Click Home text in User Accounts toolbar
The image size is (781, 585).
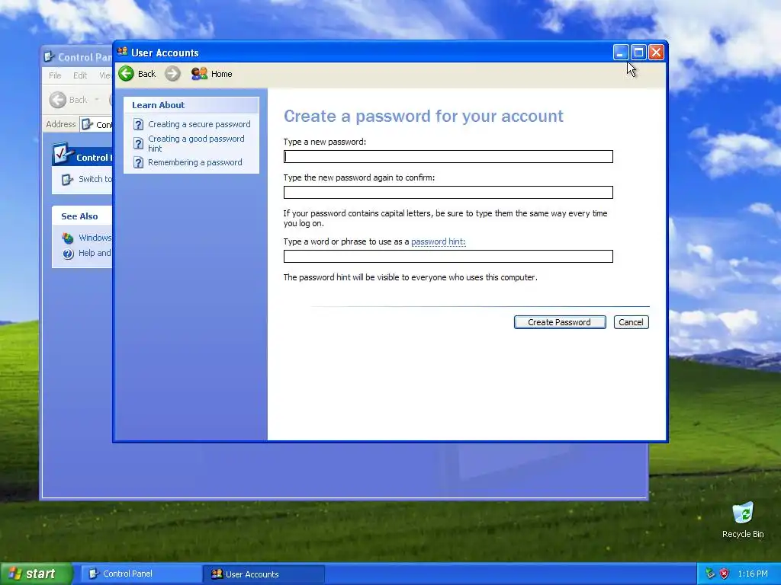[222, 74]
